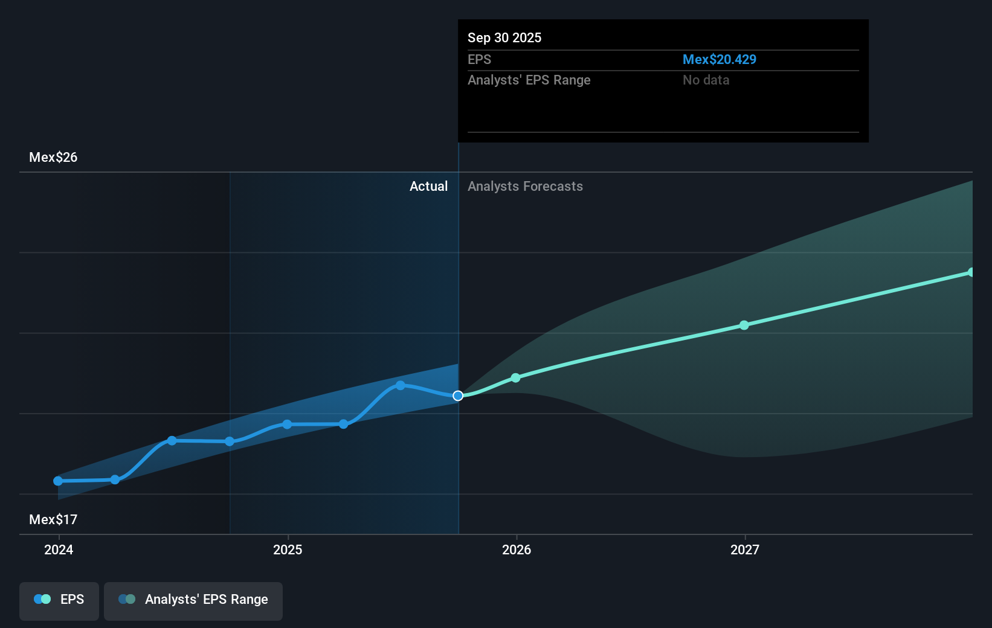Image resolution: width=992 pixels, height=628 pixels.
Task: Click the Mex$20.429 EPS value
Action: pyautogui.click(x=720, y=59)
